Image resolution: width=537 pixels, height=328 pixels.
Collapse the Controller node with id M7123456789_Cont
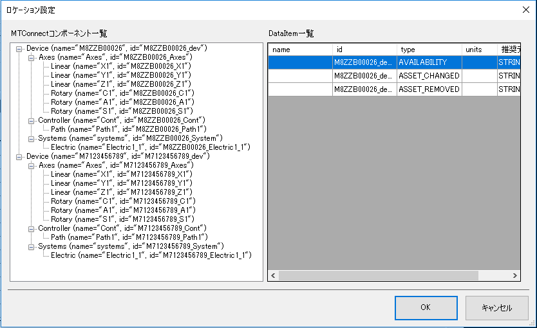(x=31, y=229)
